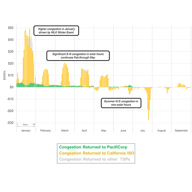Click the January month label
The image size is (192, 192).
(26, 131)
